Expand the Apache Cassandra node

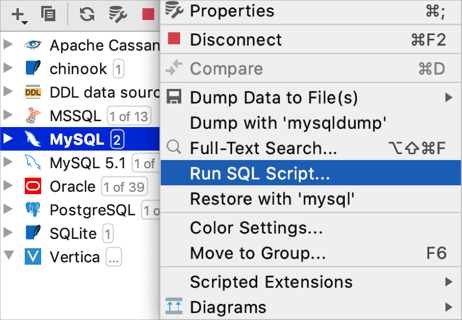[x=8, y=45]
